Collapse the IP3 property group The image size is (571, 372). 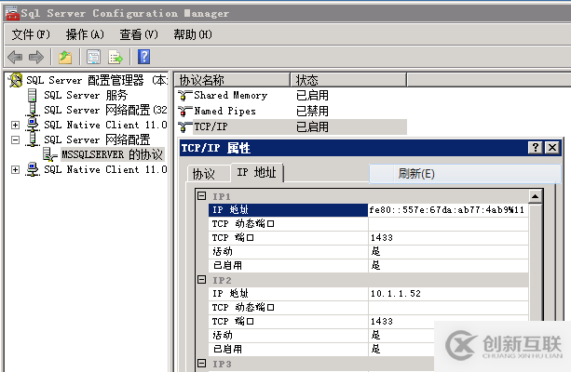pos(202,364)
